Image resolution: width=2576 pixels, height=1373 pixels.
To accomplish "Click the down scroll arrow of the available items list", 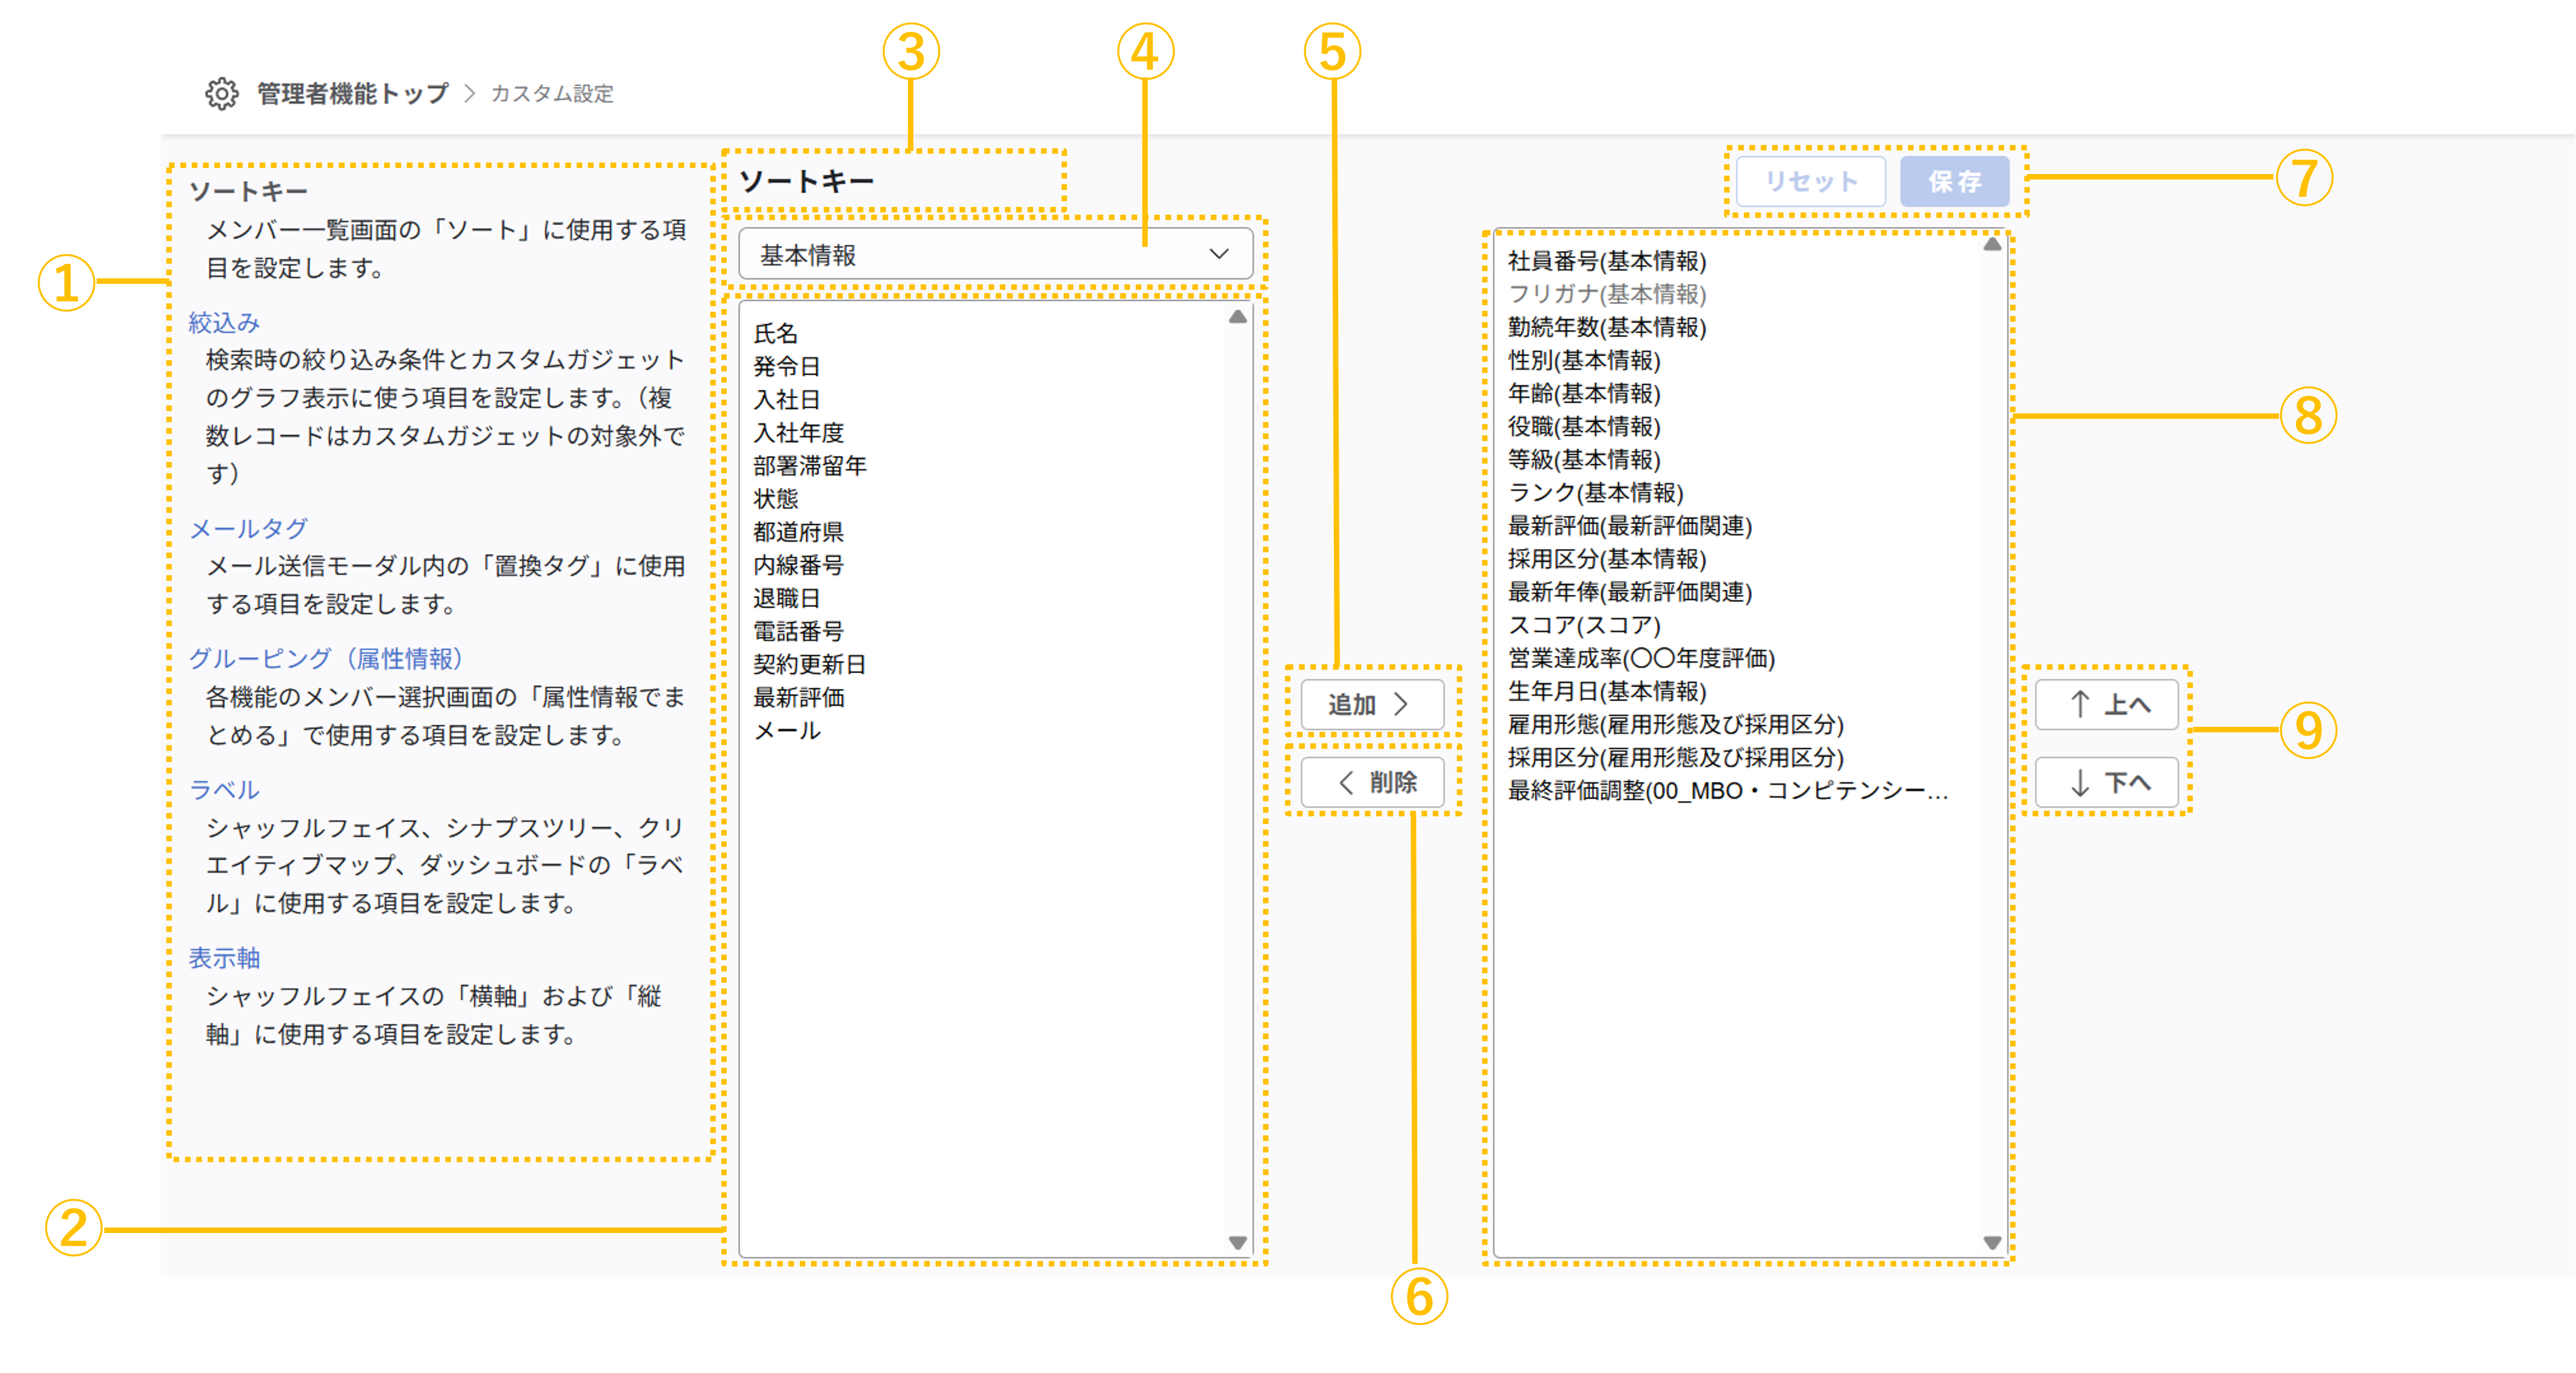I will coord(1238,1243).
